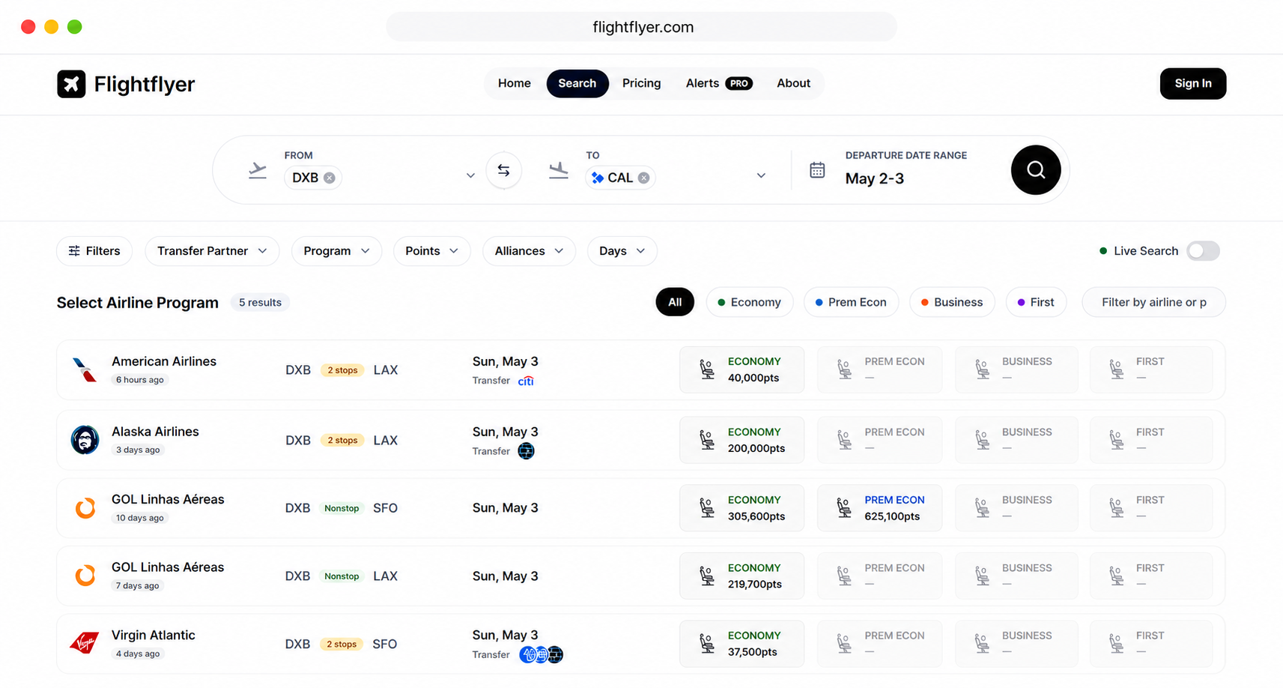Filter results by Business cabin
The width and height of the screenshot is (1283, 688).
(x=952, y=302)
